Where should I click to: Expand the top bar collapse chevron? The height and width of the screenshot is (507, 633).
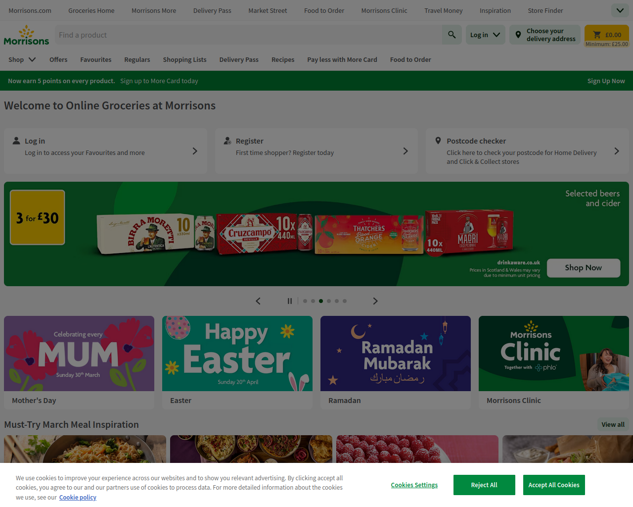(620, 10)
